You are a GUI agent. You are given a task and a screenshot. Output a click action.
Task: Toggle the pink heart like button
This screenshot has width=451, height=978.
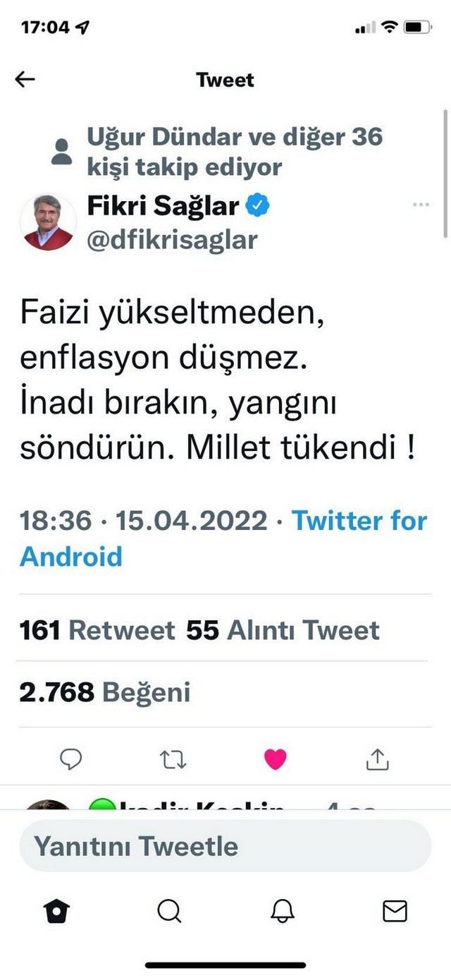[275, 759]
